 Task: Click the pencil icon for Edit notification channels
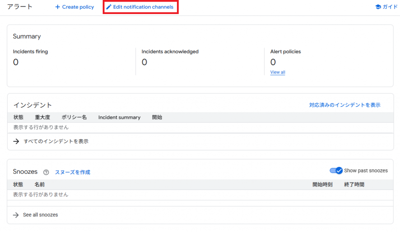point(109,7)
